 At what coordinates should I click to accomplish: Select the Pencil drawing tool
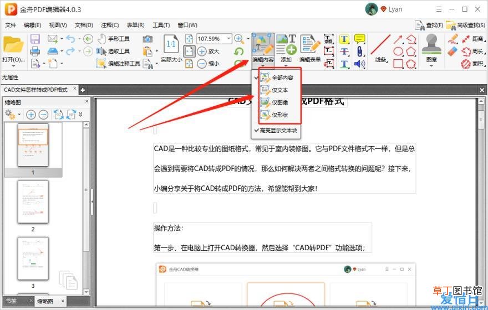[453, 39]
